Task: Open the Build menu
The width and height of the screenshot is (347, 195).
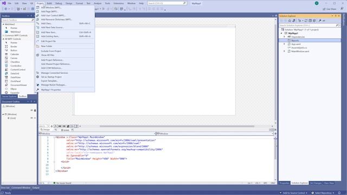Action: pos(49,3)
